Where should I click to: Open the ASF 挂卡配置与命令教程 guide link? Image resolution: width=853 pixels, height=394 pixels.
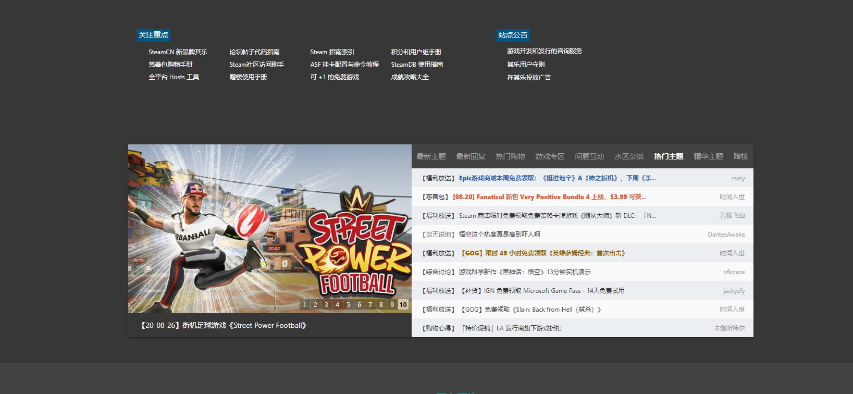point(344,65)
